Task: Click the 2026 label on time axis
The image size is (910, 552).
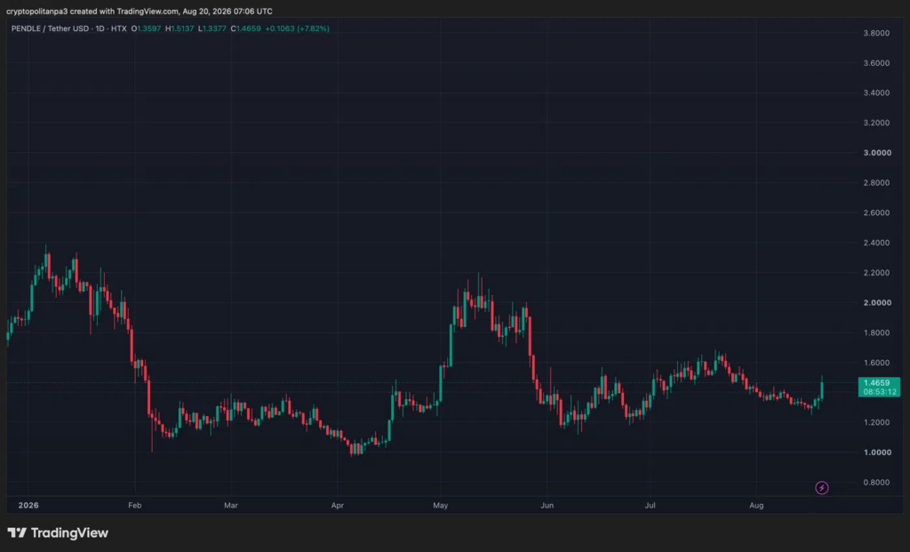Action: [x=28, y=505]
